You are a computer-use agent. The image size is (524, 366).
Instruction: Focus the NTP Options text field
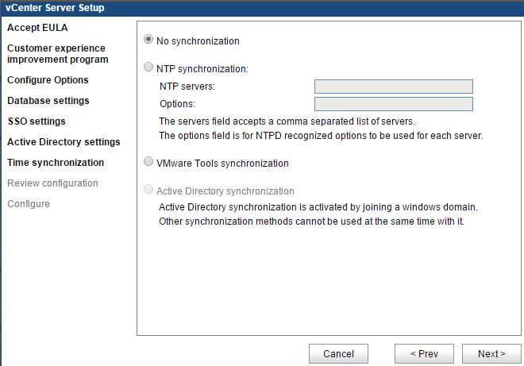(x=394, y=104)
